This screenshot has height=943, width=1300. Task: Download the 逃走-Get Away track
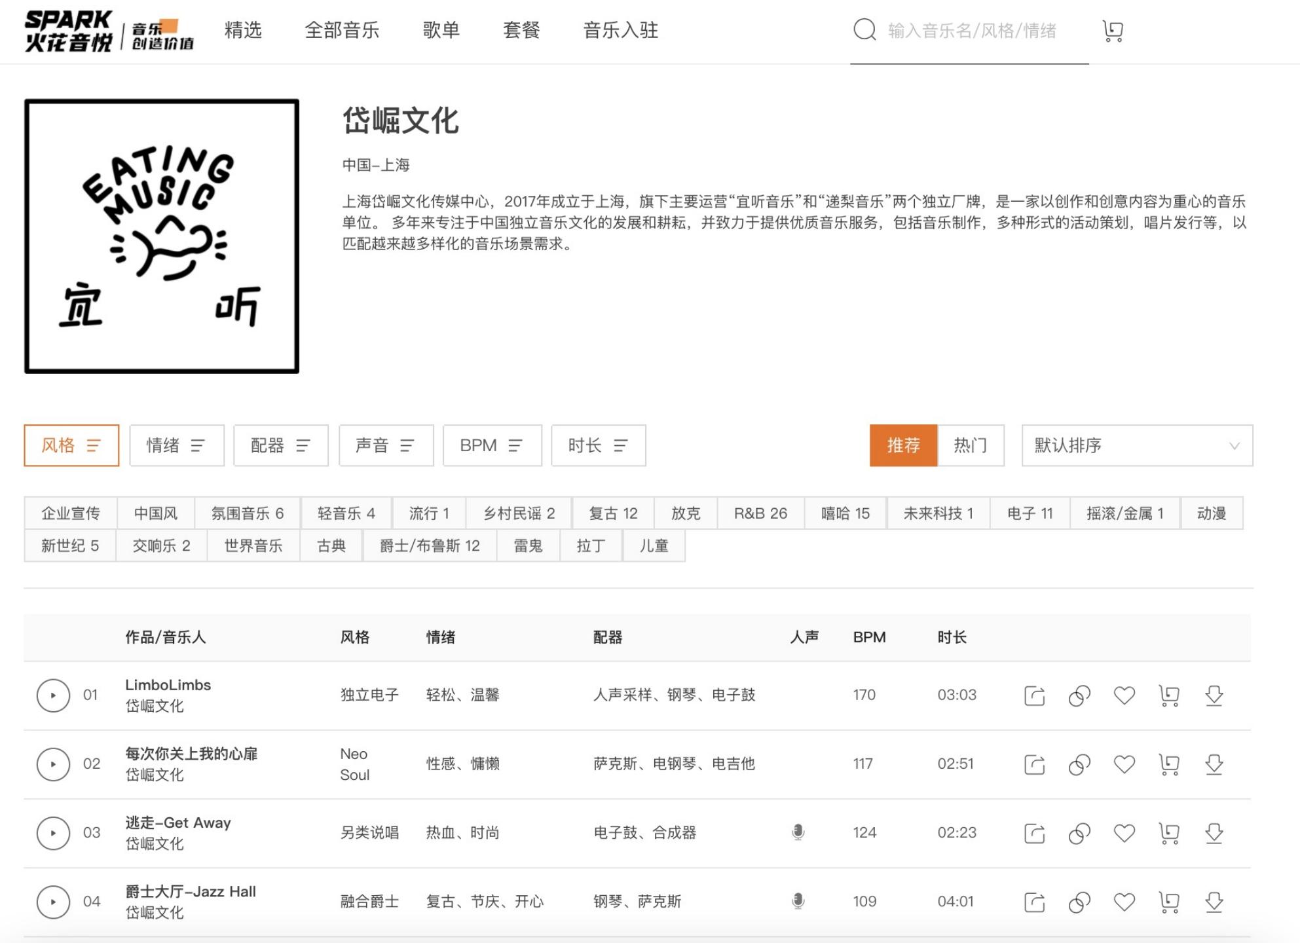[1214, 833]
